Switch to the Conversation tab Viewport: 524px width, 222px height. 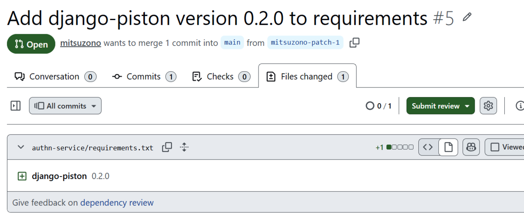[55, 76]
